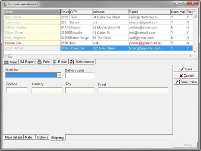Click the Maintenance tools icon

[x=72, y=62]
